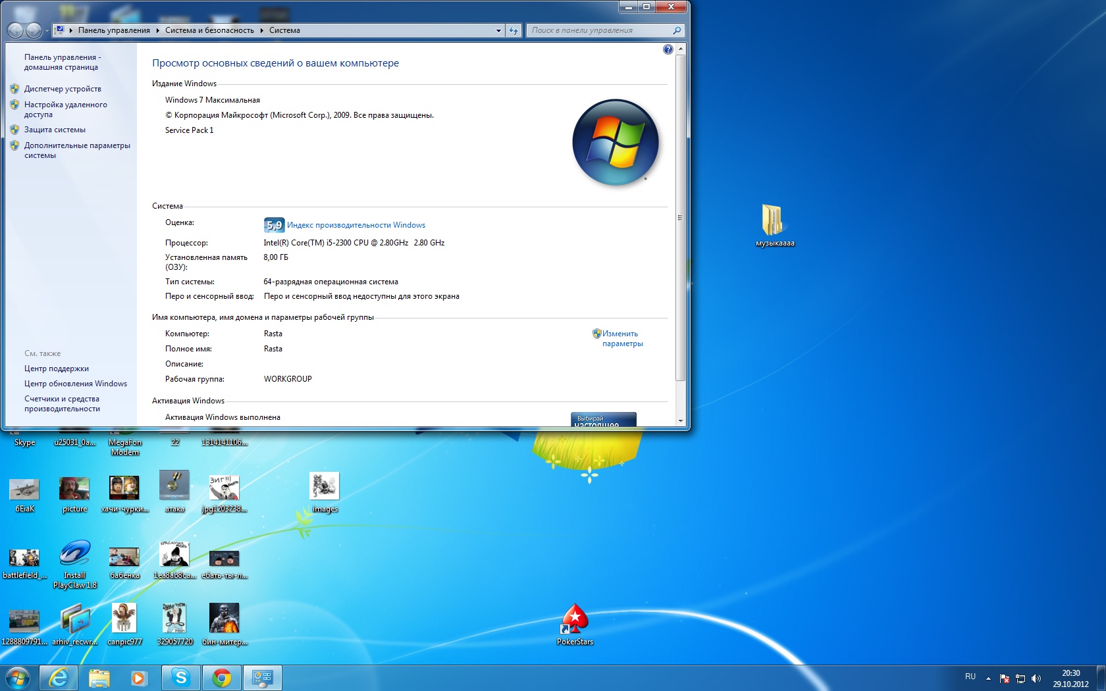
Task: Open Защита системы in left panel
Action: pyautogui.click(x=55, y=130)
